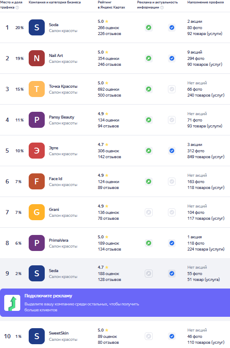Click the blue verified checkmark for Эрте
The image size is (230, 348).
pyautogui.click(x=172, y=151)
